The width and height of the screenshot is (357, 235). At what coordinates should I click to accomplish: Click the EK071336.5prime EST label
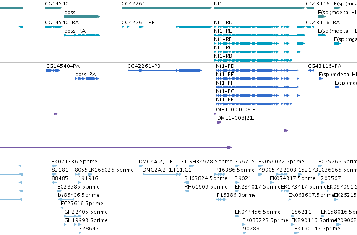coord(74,162)
